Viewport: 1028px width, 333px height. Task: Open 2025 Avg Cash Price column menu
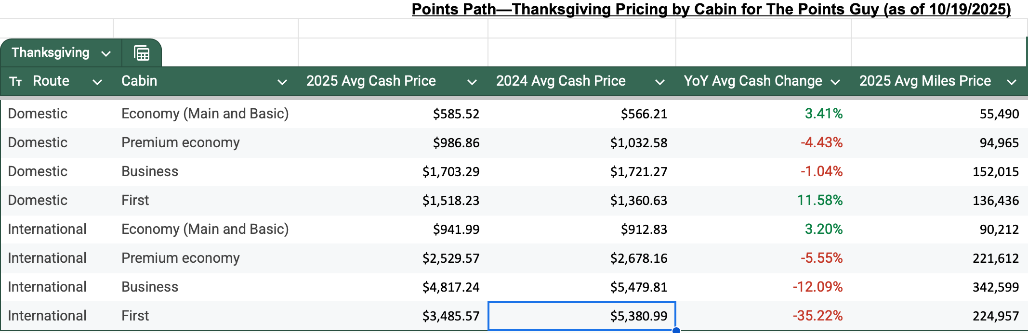coord(472,82)
